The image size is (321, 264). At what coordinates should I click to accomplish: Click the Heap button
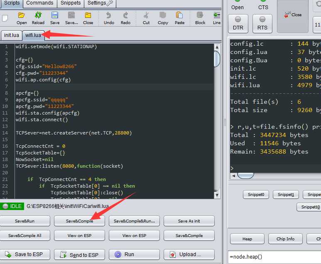247,239
